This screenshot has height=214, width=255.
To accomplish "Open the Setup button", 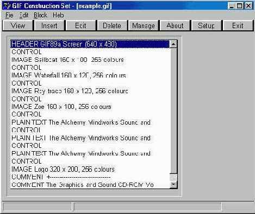I will [x=207, y=25].
